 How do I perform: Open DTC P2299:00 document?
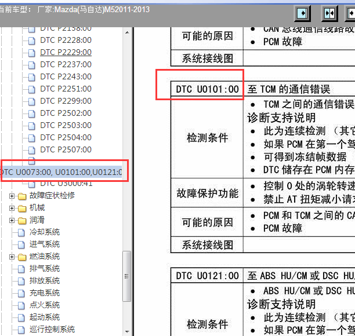pyautogui.click(x=66, y=101)
